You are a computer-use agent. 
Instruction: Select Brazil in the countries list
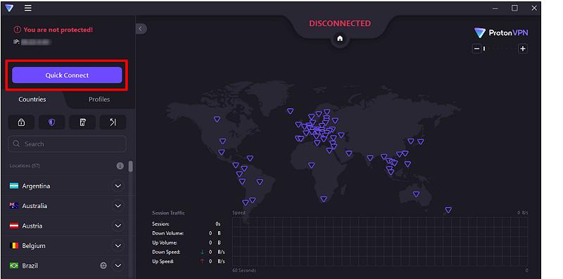[65, 266]
